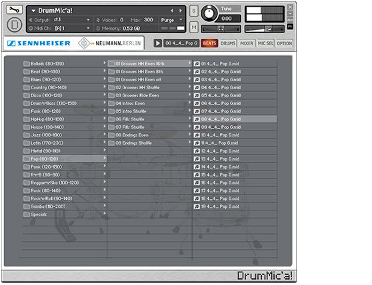
Task: Select 03 Grooves Ride Even folder
Action: tap(149, 95)
